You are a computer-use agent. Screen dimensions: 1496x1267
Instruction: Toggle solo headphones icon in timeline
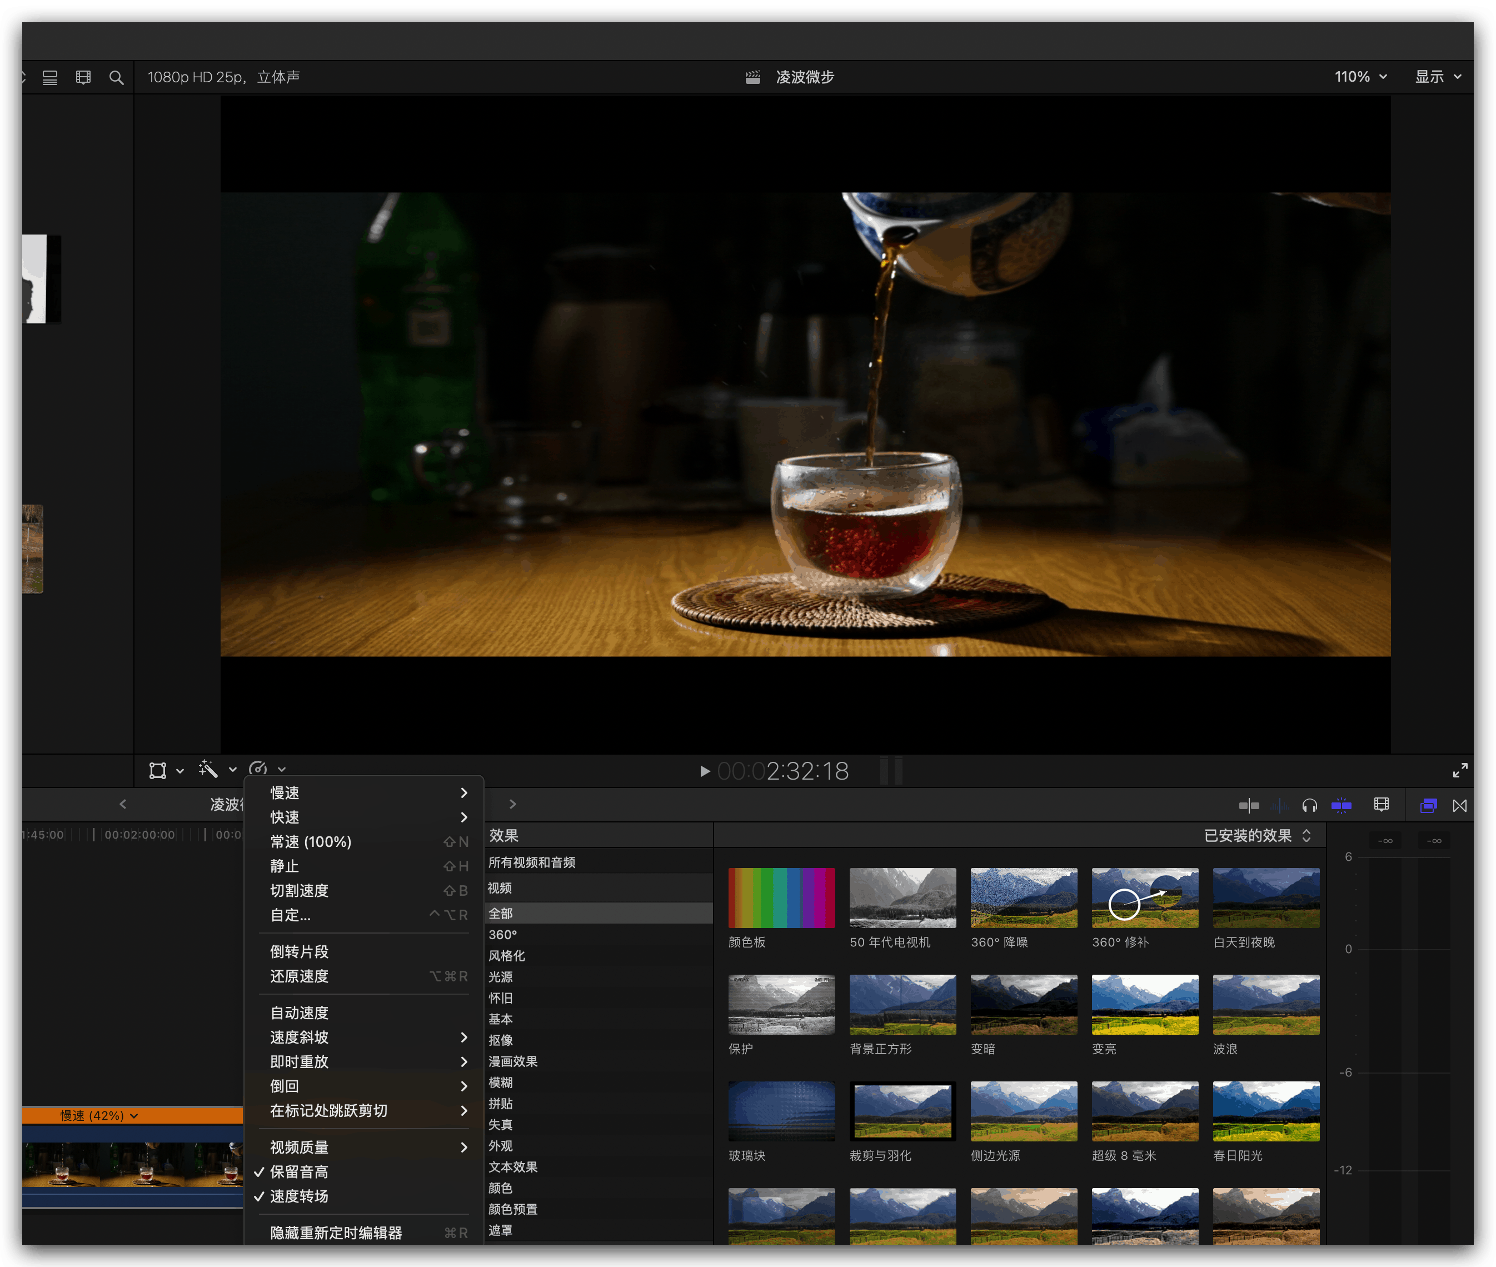pos(1309,805)
